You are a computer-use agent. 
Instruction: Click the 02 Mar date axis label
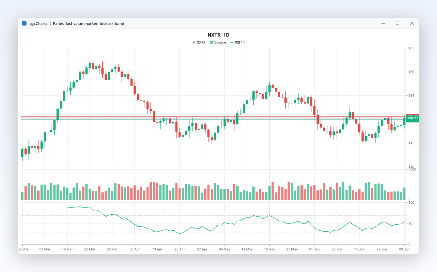click(22, 250)
